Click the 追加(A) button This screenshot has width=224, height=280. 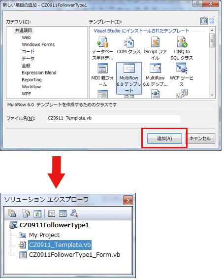[x=164, y=139]
